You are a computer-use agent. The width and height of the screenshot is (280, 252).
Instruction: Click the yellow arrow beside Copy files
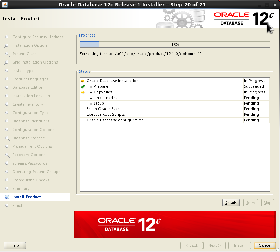(83, 92)
